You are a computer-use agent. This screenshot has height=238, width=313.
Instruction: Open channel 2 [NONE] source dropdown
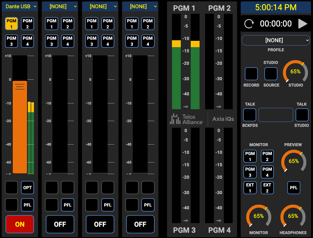[x=60, y=6]
